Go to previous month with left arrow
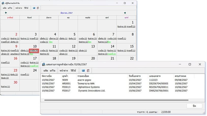 pyautogui.click(x=6, y=13)
